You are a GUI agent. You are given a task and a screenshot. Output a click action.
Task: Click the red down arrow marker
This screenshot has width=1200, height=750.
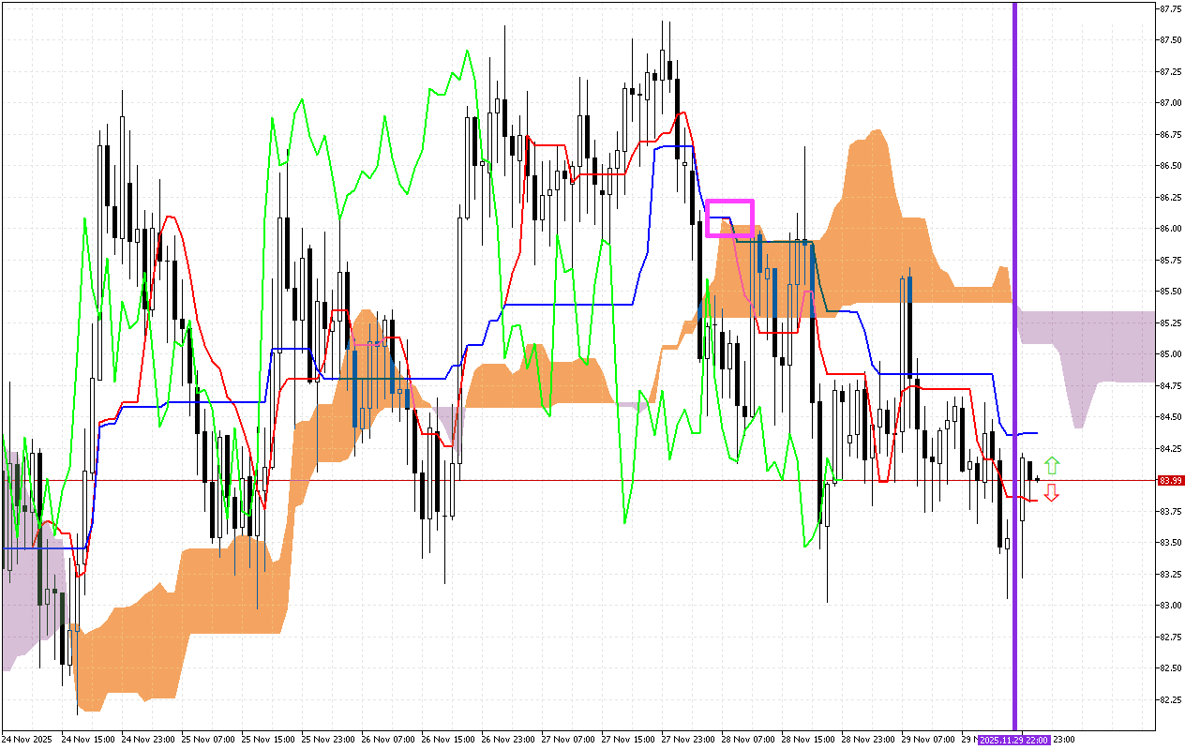coord(1052,492)
